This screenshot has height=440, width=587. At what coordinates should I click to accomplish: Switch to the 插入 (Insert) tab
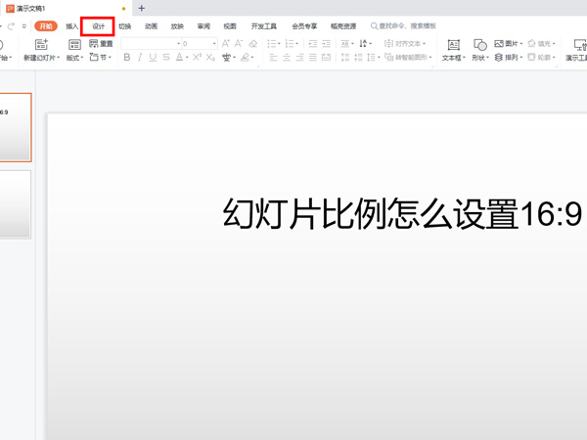72,26
